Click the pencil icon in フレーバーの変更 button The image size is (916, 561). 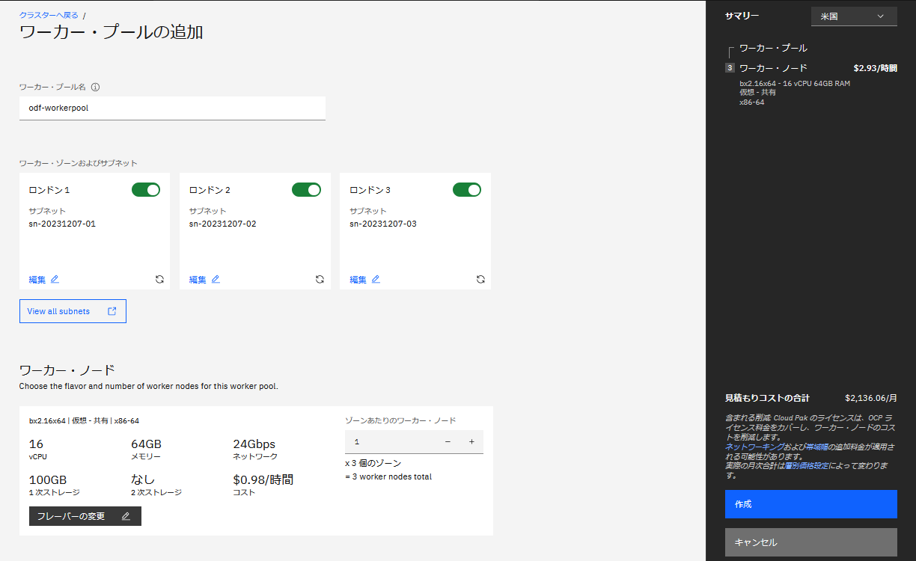[126, 516]
